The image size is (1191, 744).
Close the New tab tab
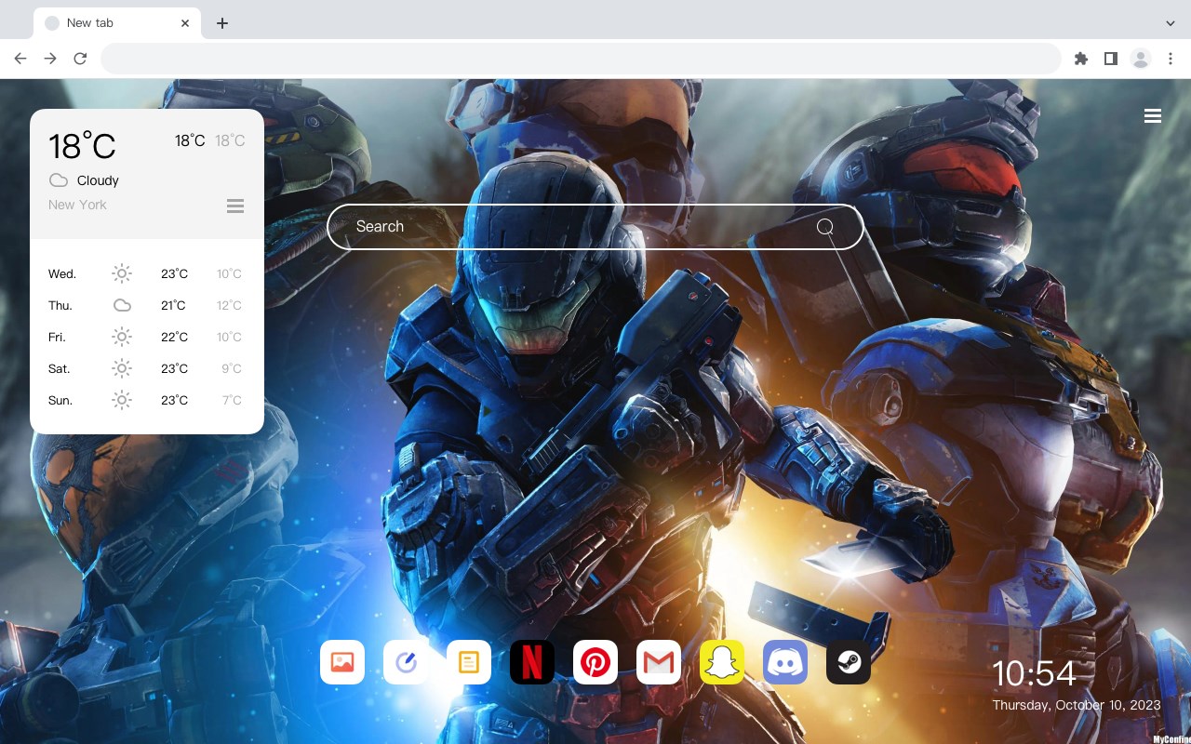186,23
